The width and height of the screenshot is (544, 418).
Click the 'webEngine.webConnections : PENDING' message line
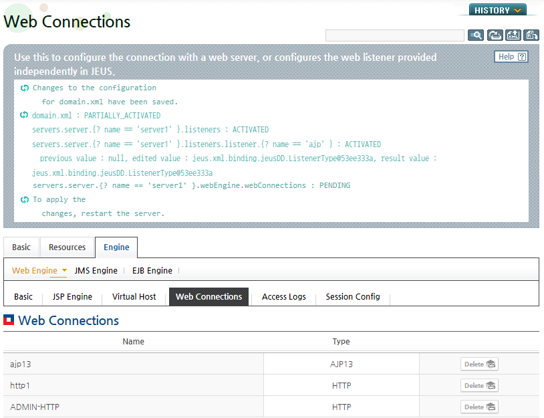[x=192, y=185]
